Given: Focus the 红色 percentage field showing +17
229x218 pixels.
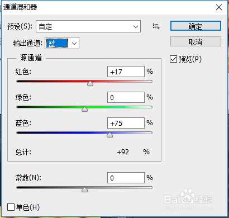Looking at the screenshot, I should coord(126,72).
